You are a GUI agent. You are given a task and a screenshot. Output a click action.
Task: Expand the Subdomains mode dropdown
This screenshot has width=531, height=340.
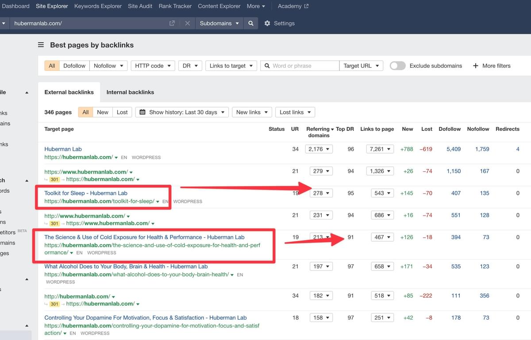coord(219,23)
